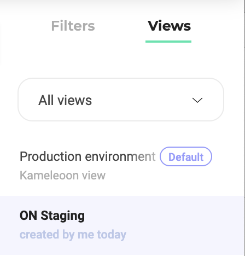Viewport: 245px width, 256px height.
Task: Click the created by me today text
Action: tap(73, 235)
